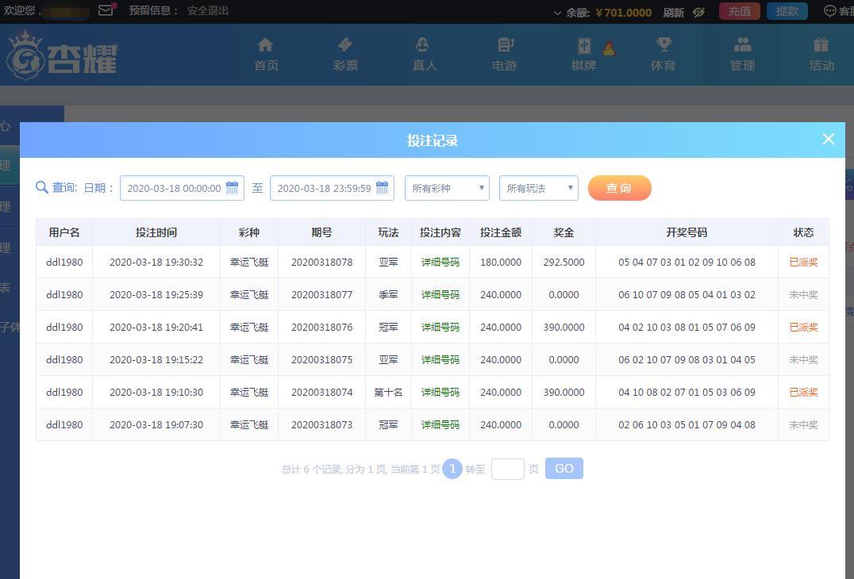Open the 活动 gift promotions icon
Image resolution: width=854 pixels, height=579 pixels.
(821, 45)
